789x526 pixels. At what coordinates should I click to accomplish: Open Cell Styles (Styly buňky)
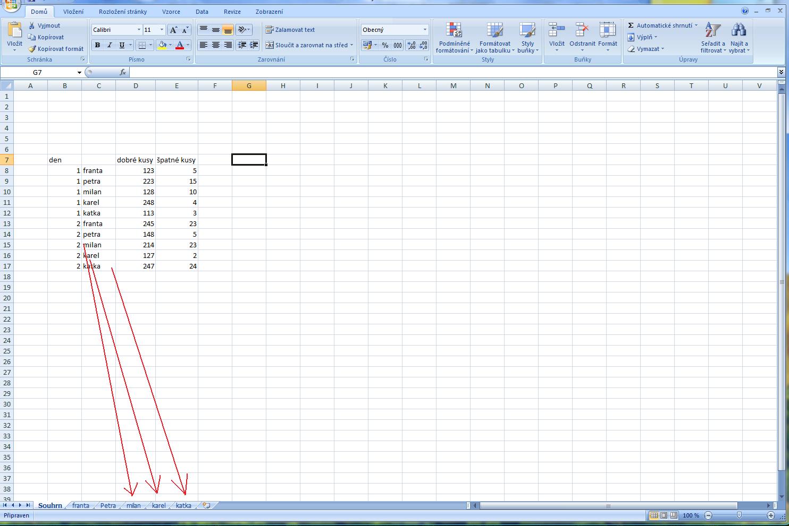[x=527, y=38]
